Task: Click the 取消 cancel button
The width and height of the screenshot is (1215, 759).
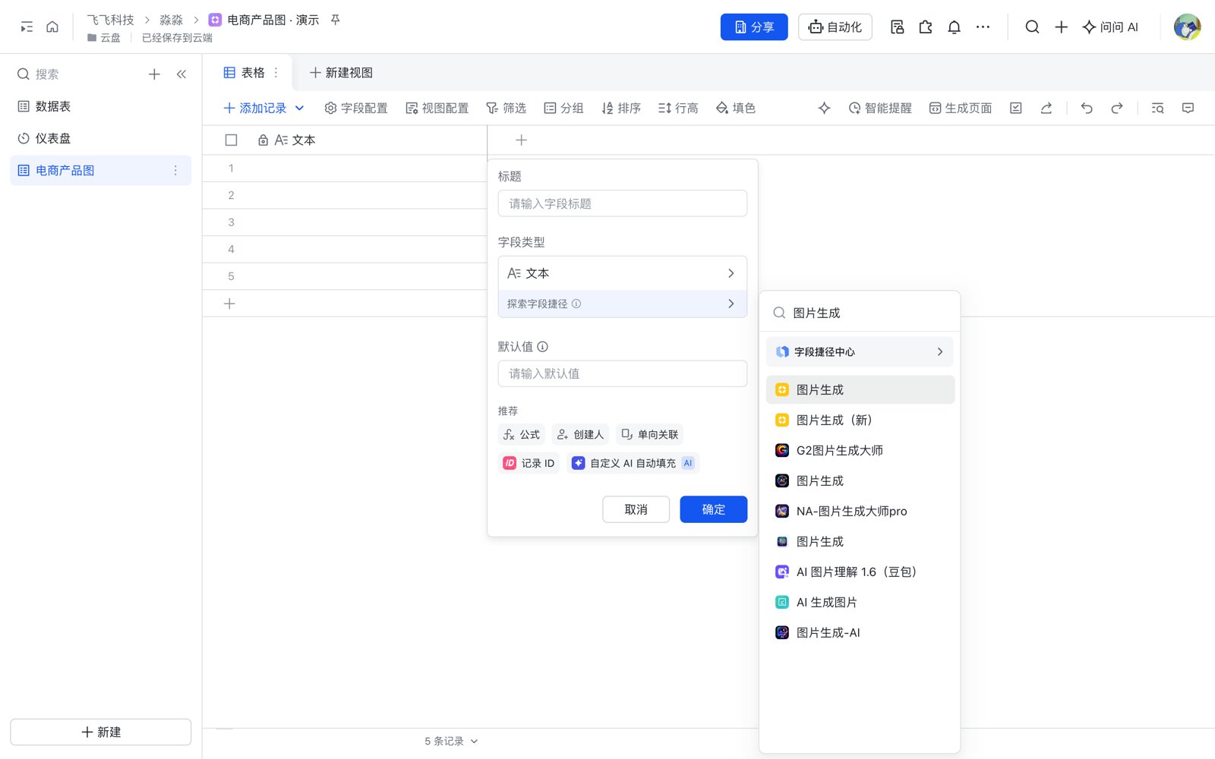Action: click(x=636, y=509)
